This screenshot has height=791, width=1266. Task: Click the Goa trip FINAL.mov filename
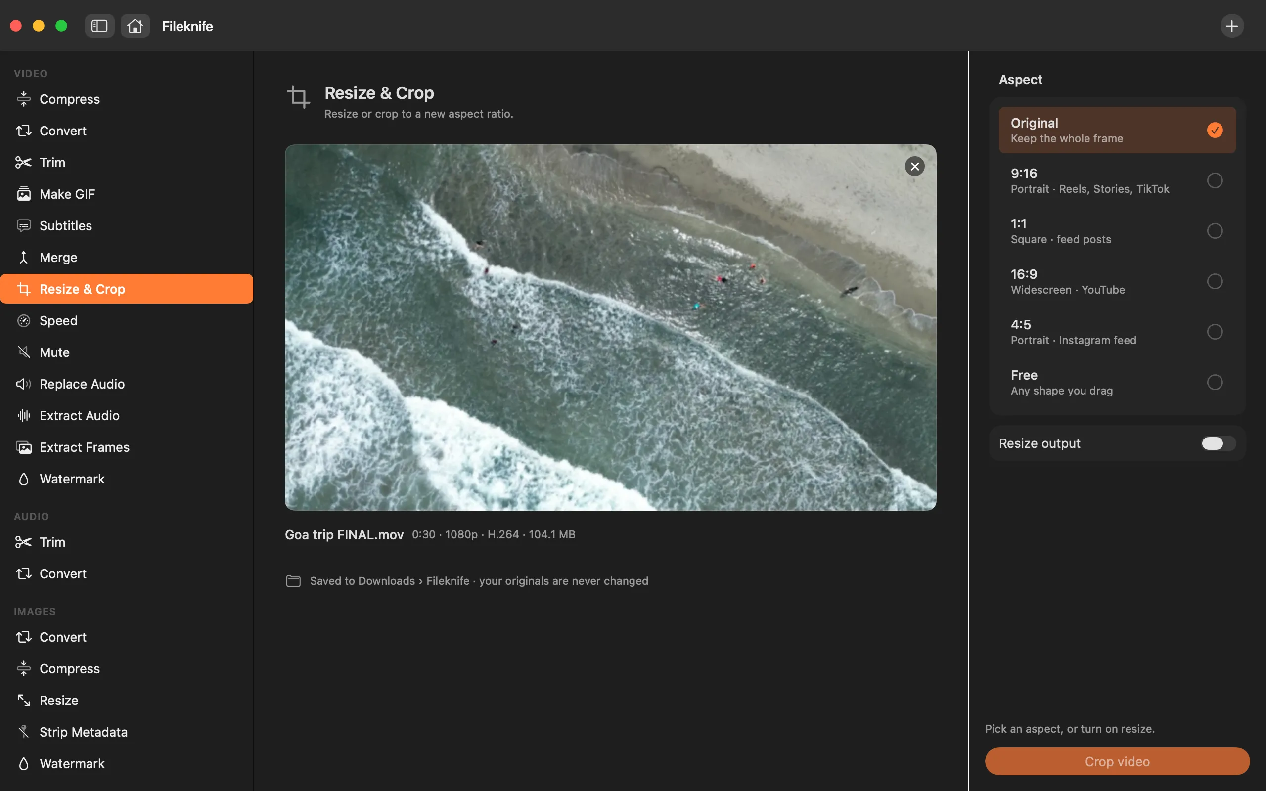[344, 534]
